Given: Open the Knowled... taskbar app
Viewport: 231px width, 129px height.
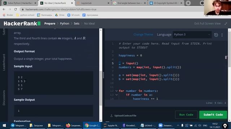Looking at the screenshot, I should coord(129,125).
